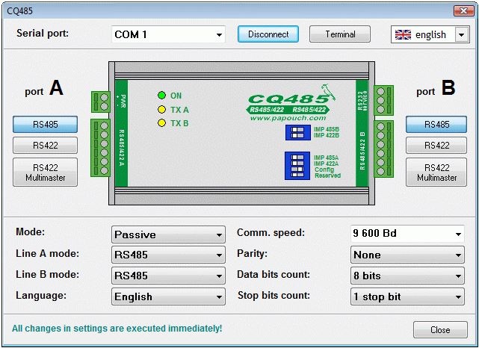Open the Stop bits count dropdown
The width and height of the screenshot is (479, 348).
click(x=407, y=296)
